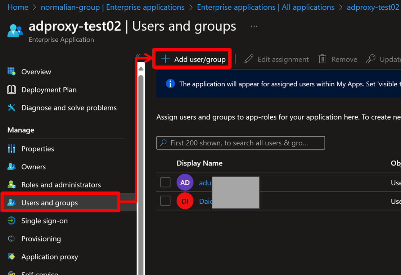401x275 pixels.
Task: Click the Owners people icon
Action: click(11, 167)
